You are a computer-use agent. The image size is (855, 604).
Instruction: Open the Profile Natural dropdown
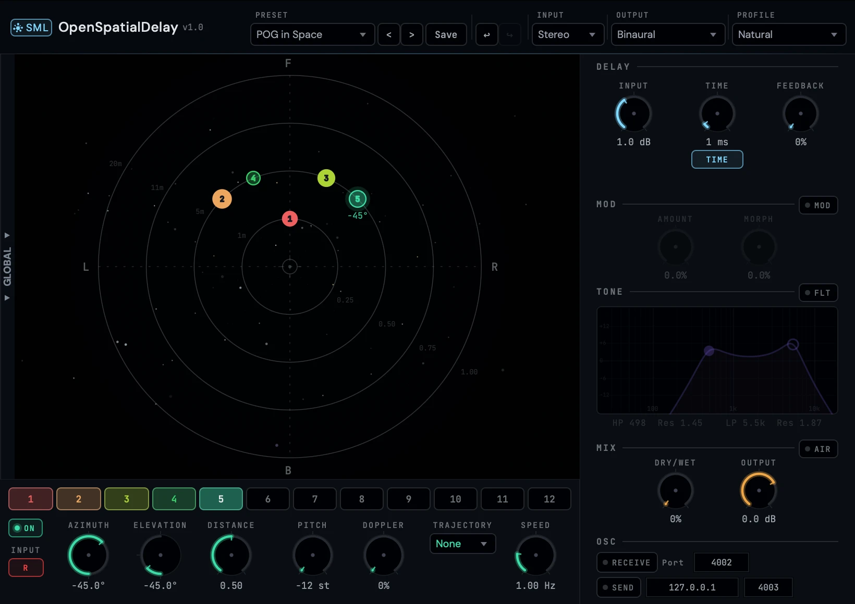coord(789,34)
